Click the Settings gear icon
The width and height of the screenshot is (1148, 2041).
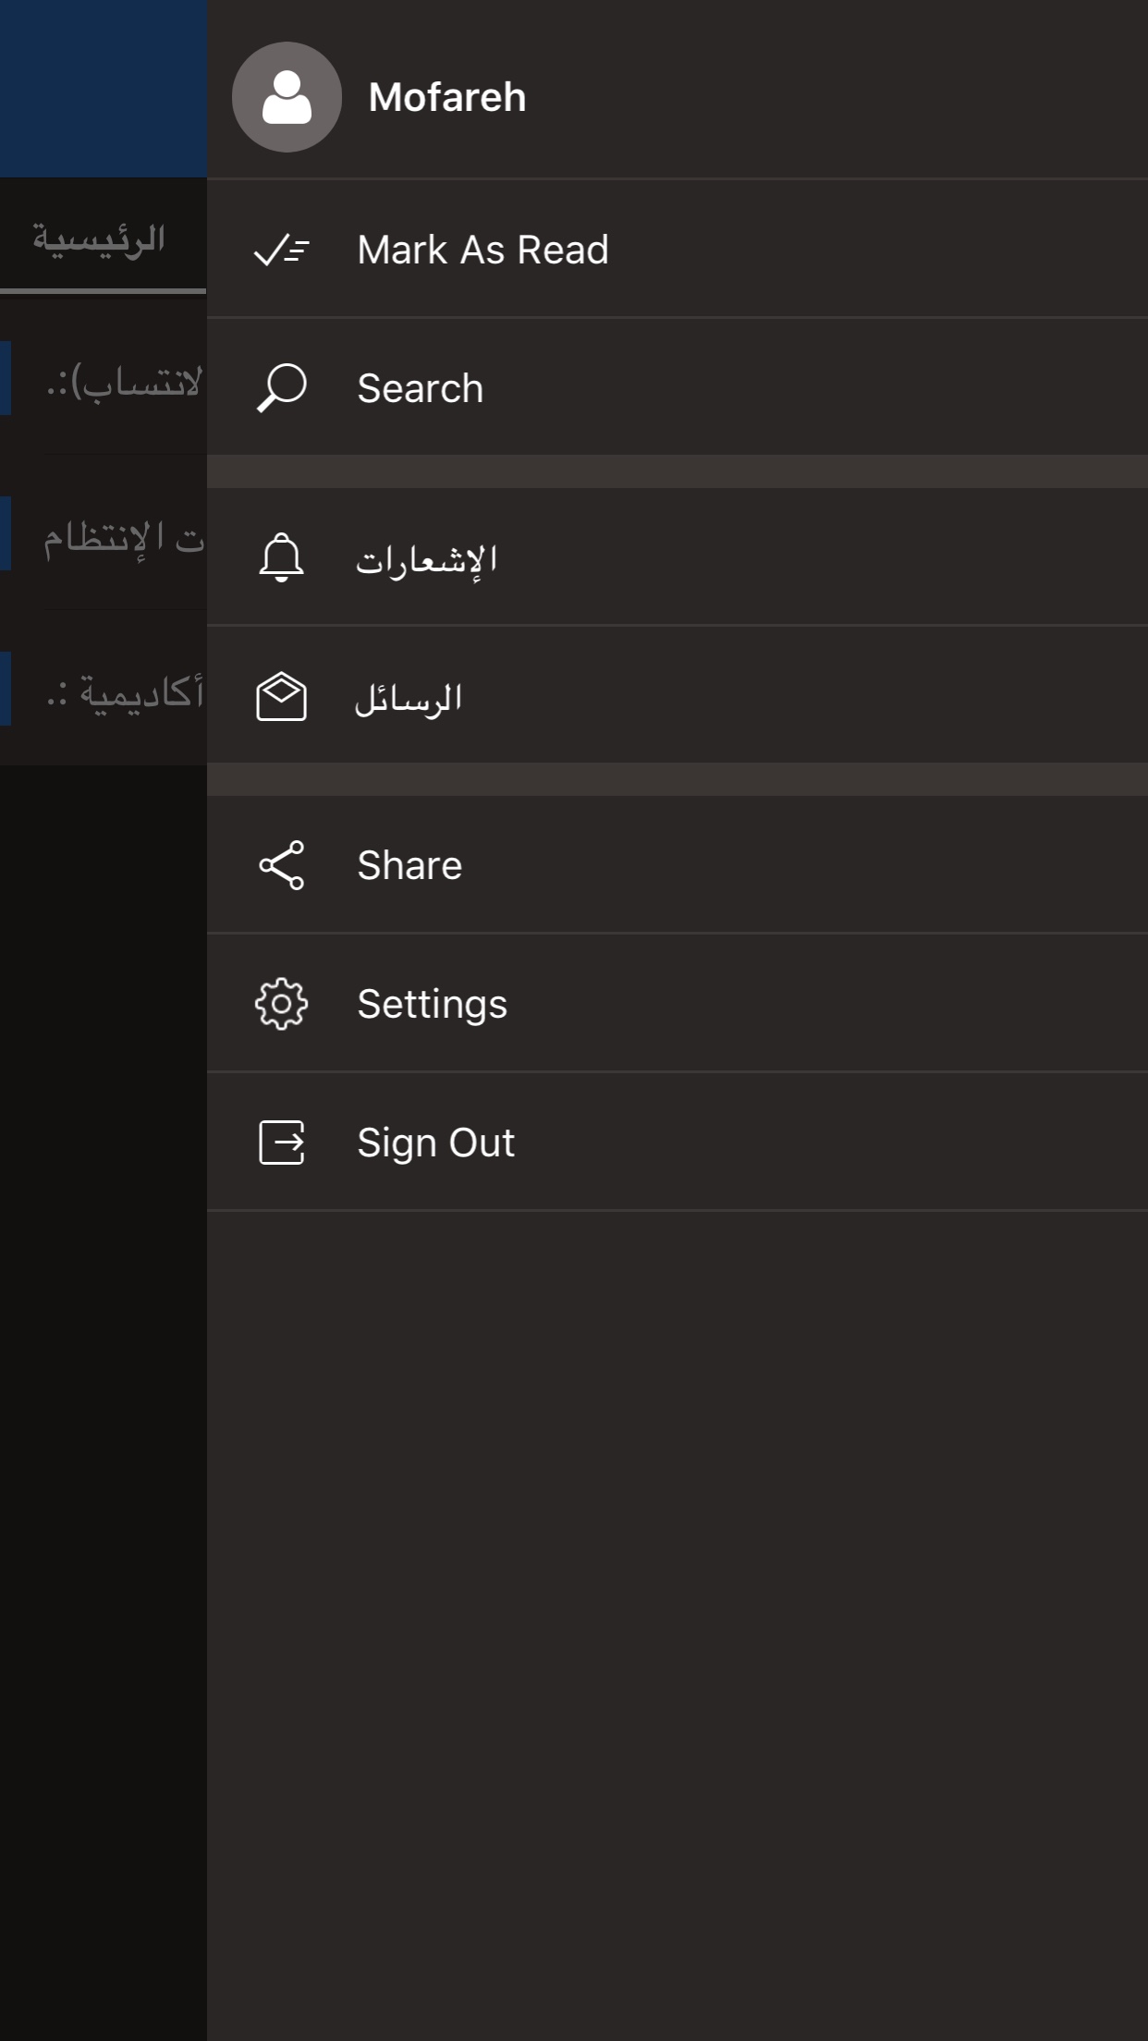(281, 1004)
